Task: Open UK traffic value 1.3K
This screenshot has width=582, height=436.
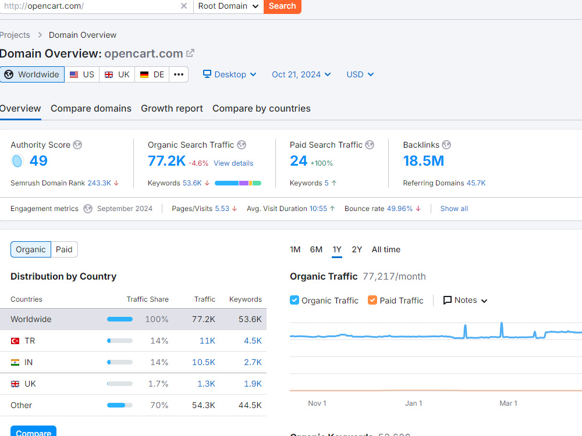Action: pos(207,384)
